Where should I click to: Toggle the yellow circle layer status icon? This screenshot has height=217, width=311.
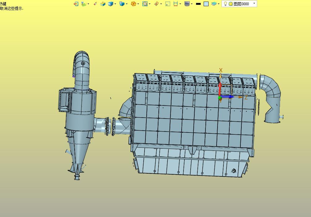(231, 4)
